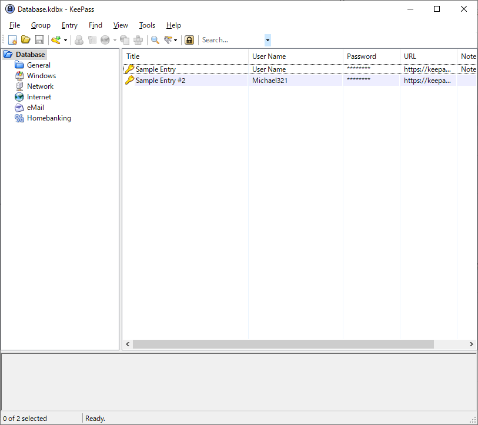Select the Sample Entry #2 row
Screen dimensions: 478x425
pyautogui.click(x=160, y=81)
